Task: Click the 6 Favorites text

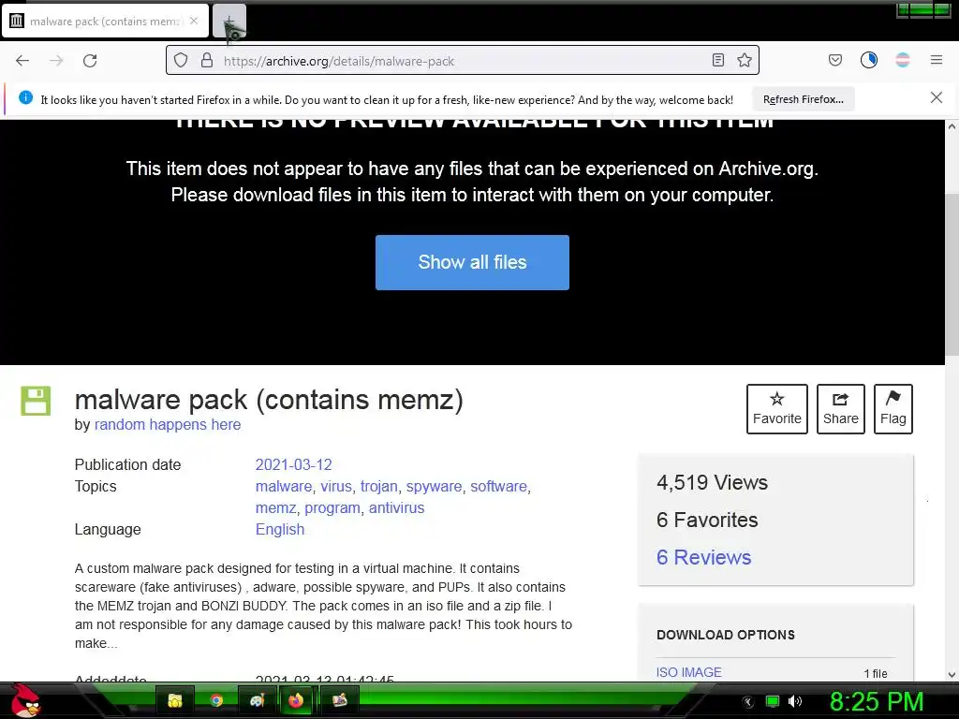Action: click(x=707, y=520)
